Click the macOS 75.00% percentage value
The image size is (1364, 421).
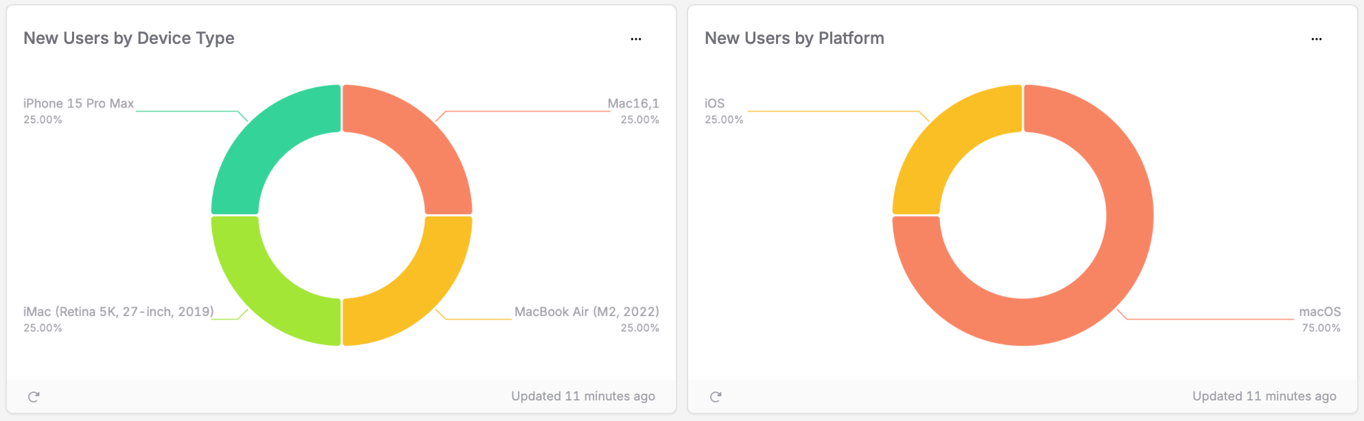[1321, 328]
